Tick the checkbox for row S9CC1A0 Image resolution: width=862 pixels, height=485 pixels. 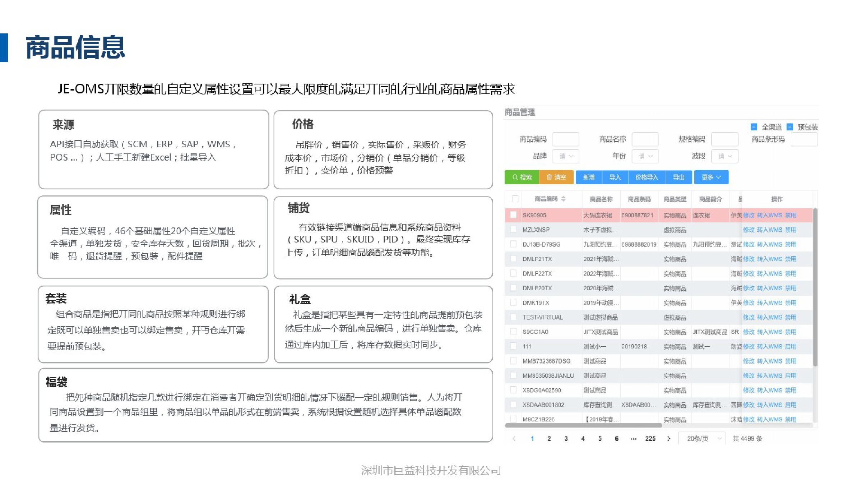pyautogui.click(x=514, y=332)
